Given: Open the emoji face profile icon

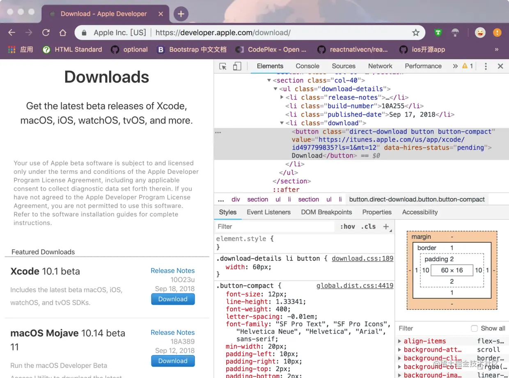Looking at the screenshot, I should 480,33.
